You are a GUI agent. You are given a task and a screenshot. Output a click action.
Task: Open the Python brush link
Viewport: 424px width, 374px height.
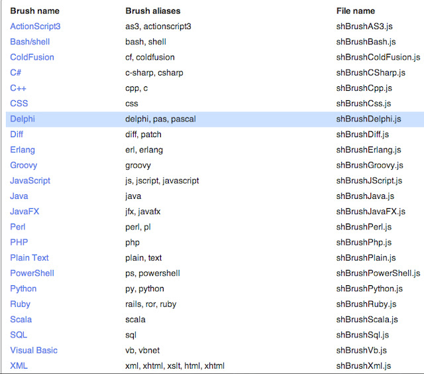23,288
